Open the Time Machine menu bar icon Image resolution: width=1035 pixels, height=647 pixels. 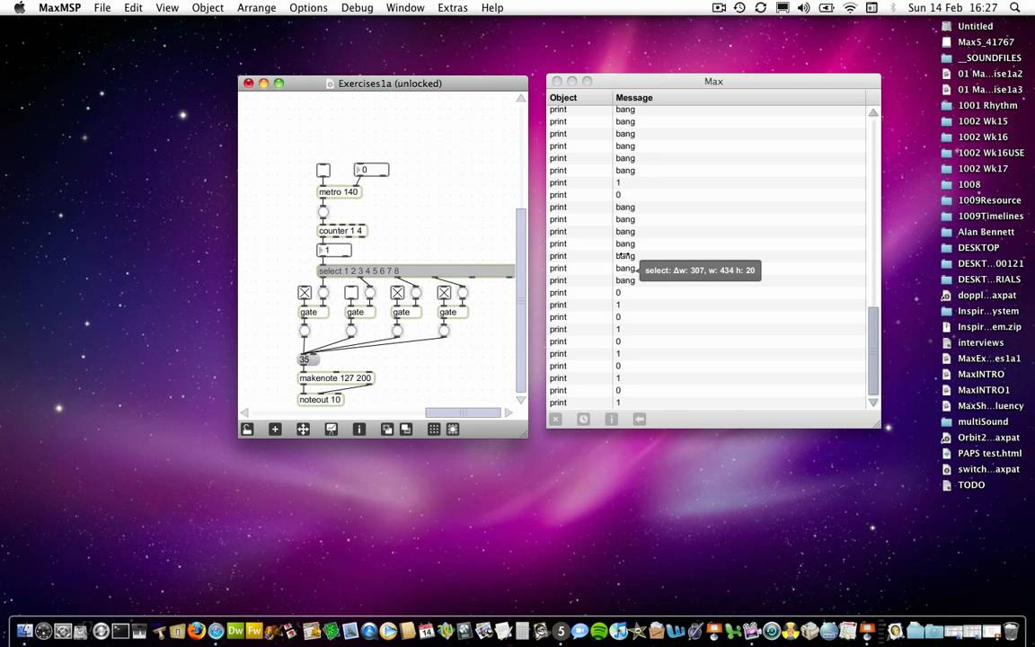739,7
